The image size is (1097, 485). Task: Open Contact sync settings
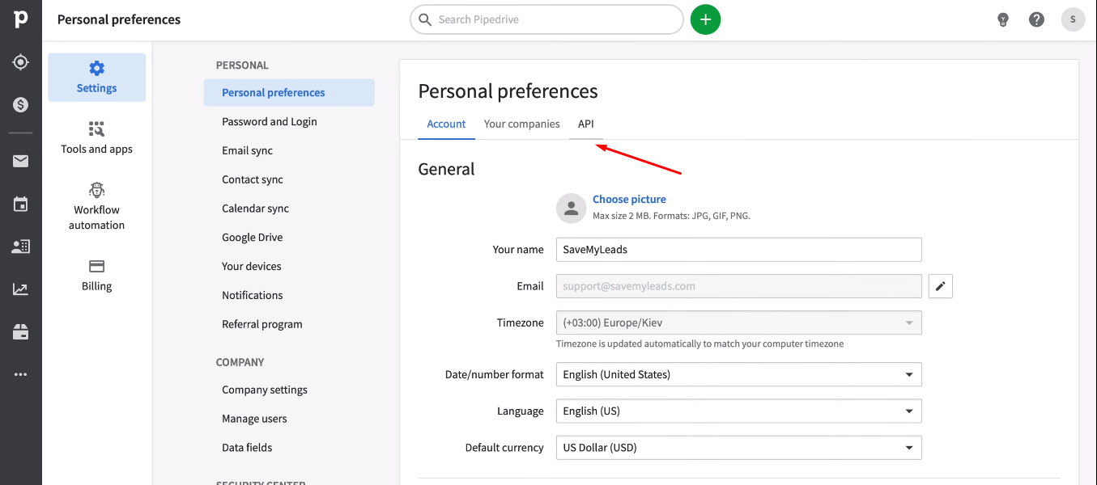[253, 179]
